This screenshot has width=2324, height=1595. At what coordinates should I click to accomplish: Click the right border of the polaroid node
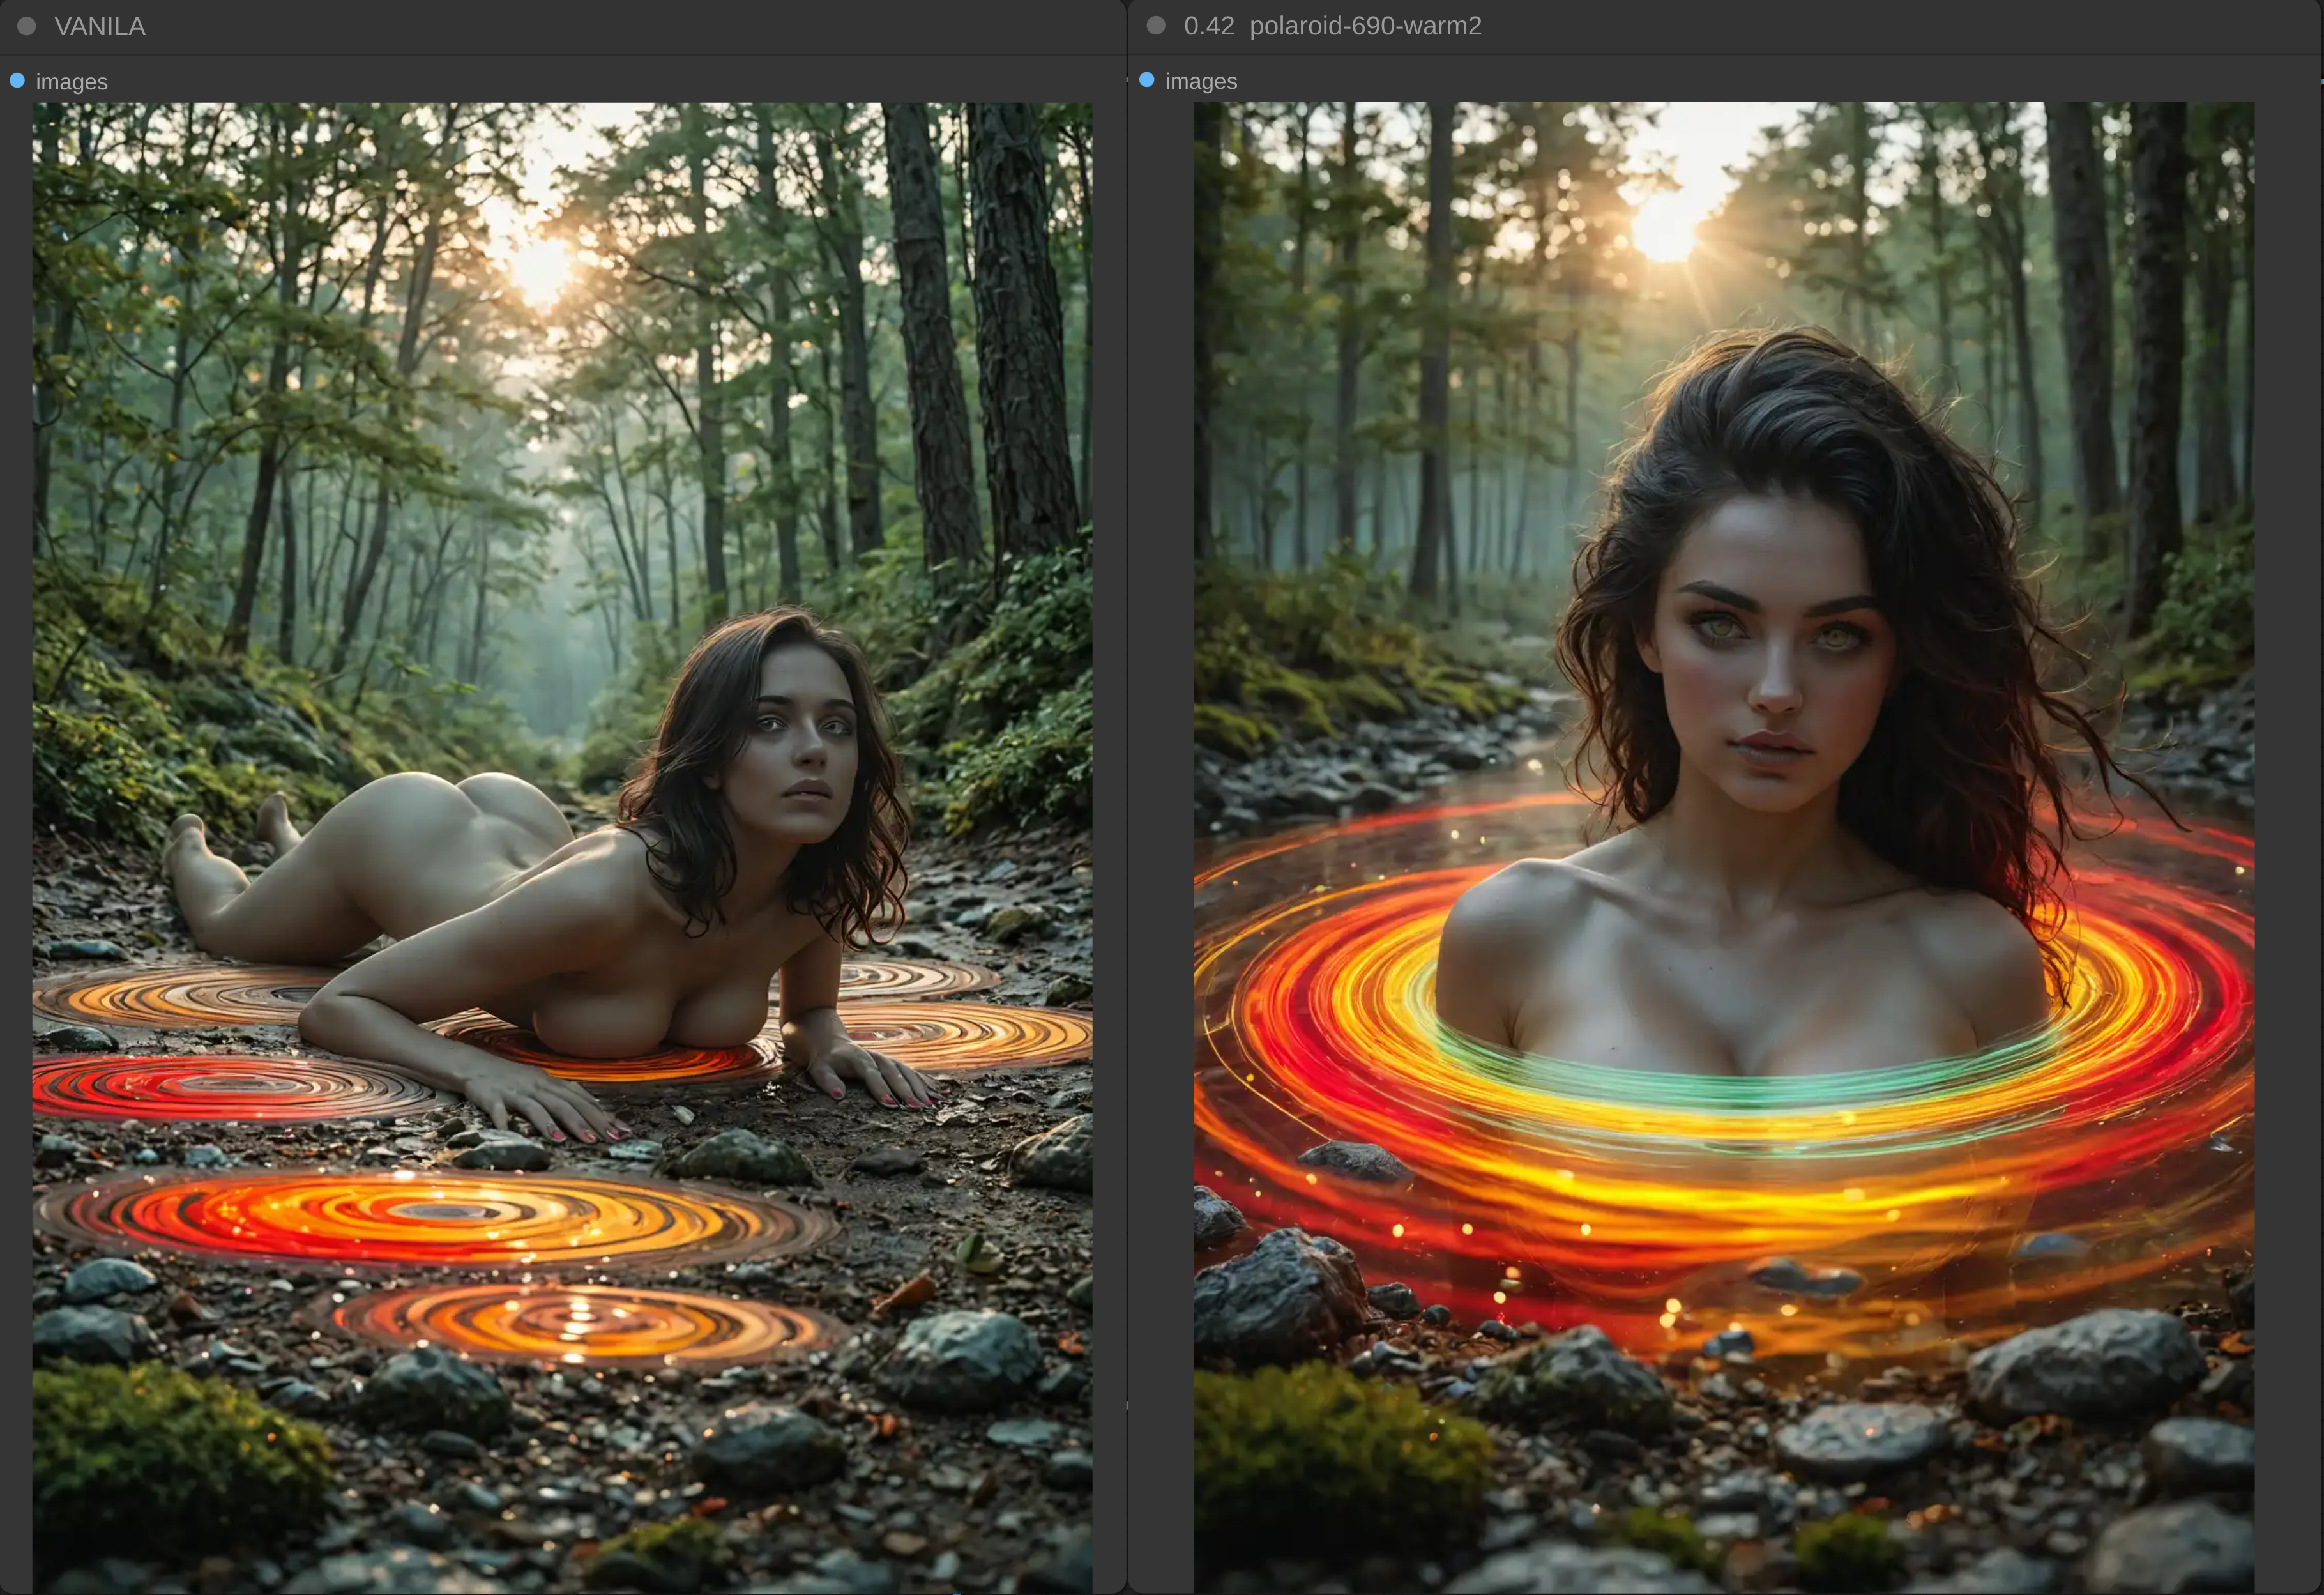coord(2321,800)
